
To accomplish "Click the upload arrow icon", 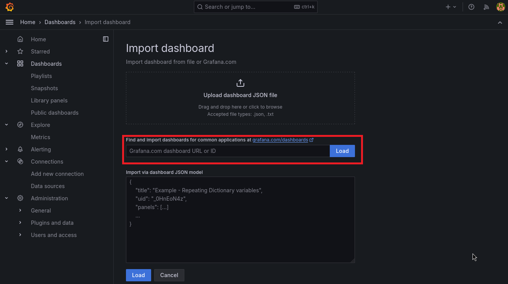I will click(x=240, y=83).
